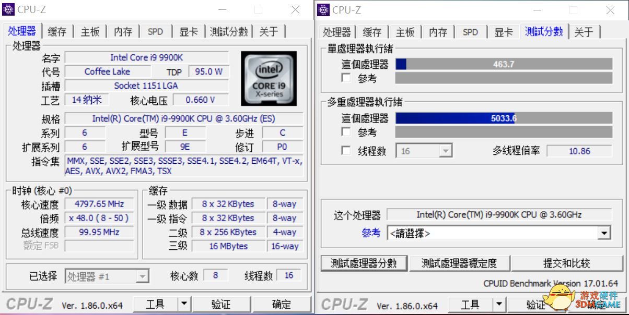Open the thread count dropdown showing 16
The image size is (629, 315).
425,151
